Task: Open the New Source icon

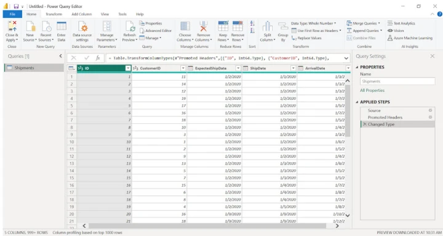Action: (x=30, y=26)
